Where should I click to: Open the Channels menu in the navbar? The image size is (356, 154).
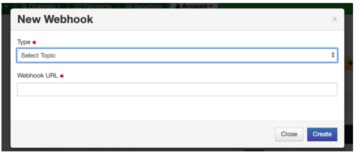(x=42, y=6)
